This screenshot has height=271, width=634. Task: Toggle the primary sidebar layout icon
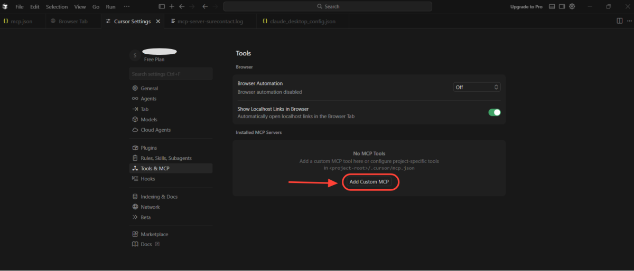[x=162, y=6]
